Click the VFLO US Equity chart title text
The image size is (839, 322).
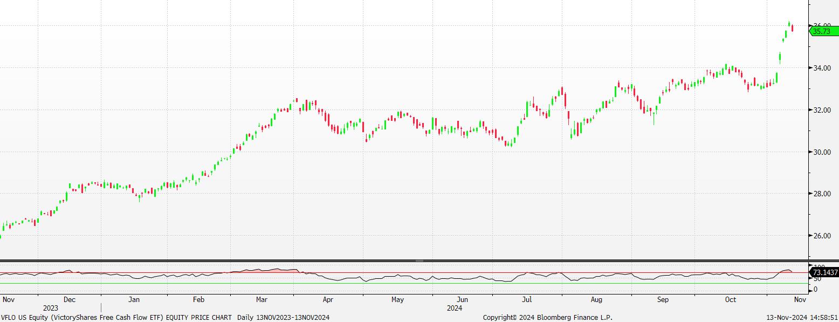[x=116, y=318]
